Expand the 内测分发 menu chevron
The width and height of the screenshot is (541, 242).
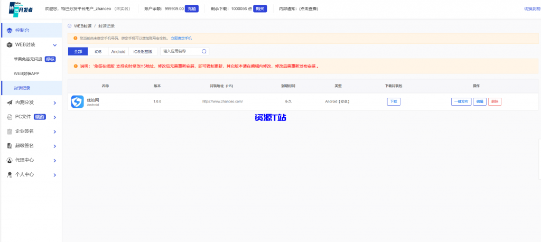click(54, 103)
